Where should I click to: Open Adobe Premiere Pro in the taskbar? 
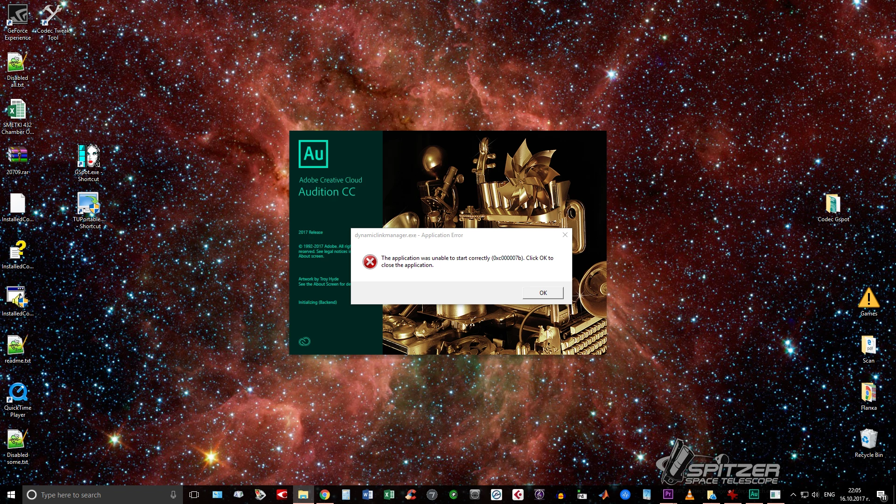[x=668, y=494]
